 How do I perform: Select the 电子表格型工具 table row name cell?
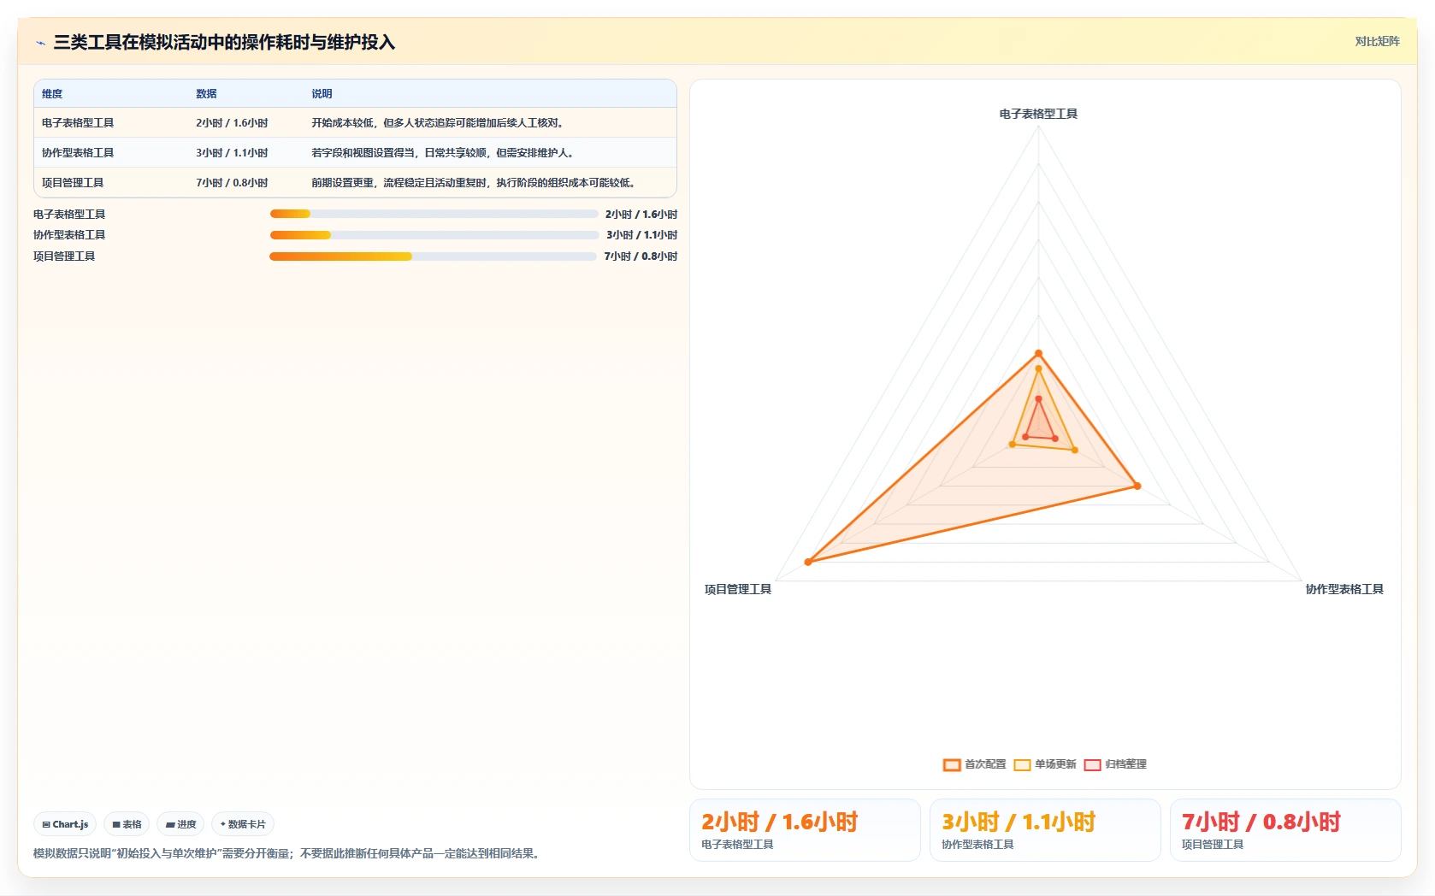click(x=78, y=123)
